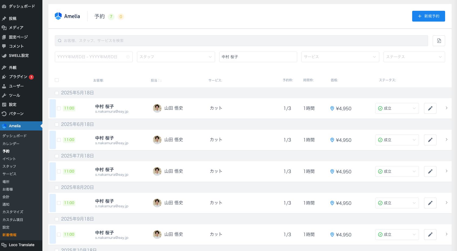Tick the checkbox for the September 18 booking row
The height and width of the screenshot is (251, 457).
59,235
